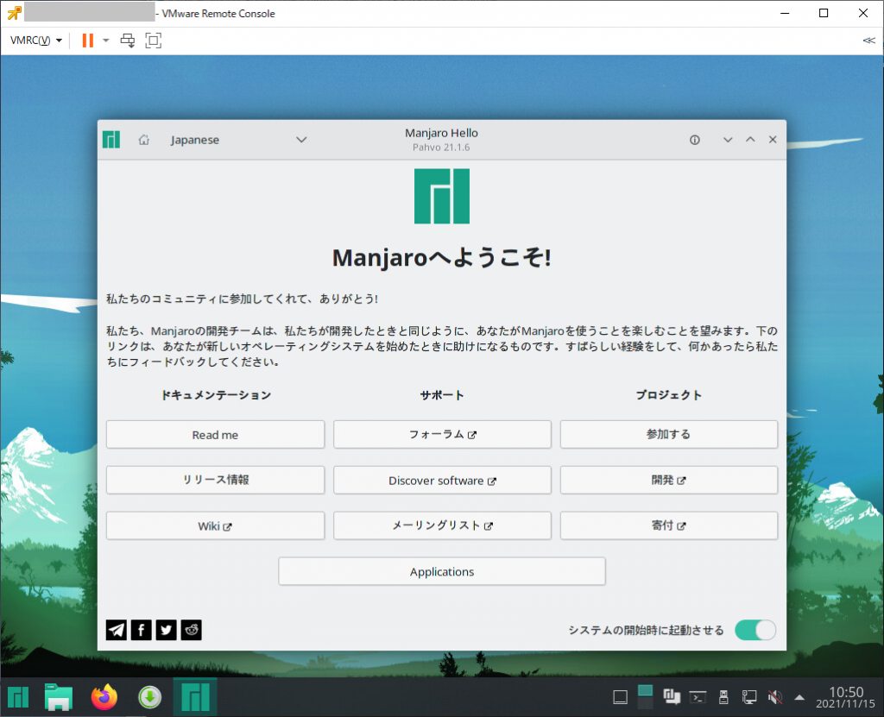
Task: Open the 寄付 donate link
Action: 669,526
